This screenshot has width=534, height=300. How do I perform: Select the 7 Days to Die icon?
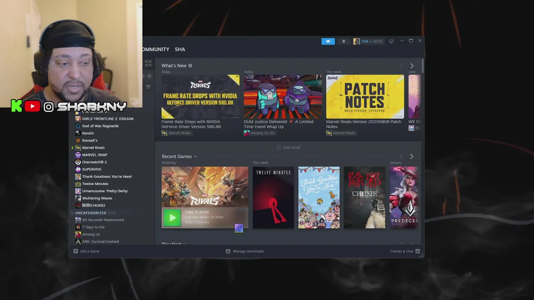[78, 227]
